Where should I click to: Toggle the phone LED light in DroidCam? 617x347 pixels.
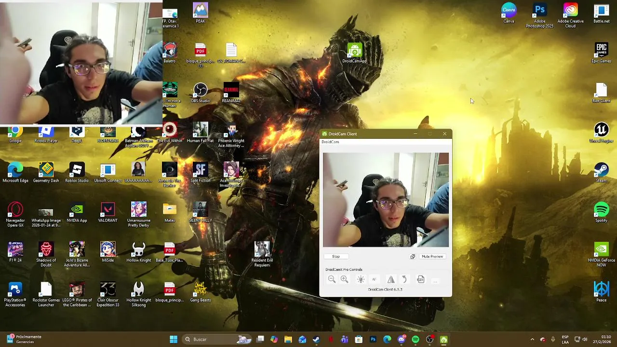361,280
